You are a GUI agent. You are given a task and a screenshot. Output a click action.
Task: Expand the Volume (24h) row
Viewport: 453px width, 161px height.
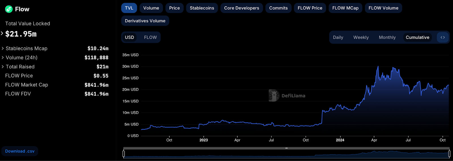tap(3, 57)
